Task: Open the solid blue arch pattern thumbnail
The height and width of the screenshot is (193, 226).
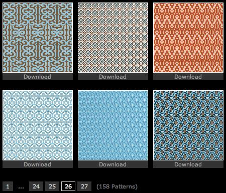Action: point(113,125)
